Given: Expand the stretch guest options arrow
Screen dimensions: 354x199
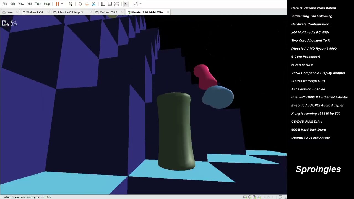Looking at the screenshot, I should pyautogui.click(x=140, y=4).
